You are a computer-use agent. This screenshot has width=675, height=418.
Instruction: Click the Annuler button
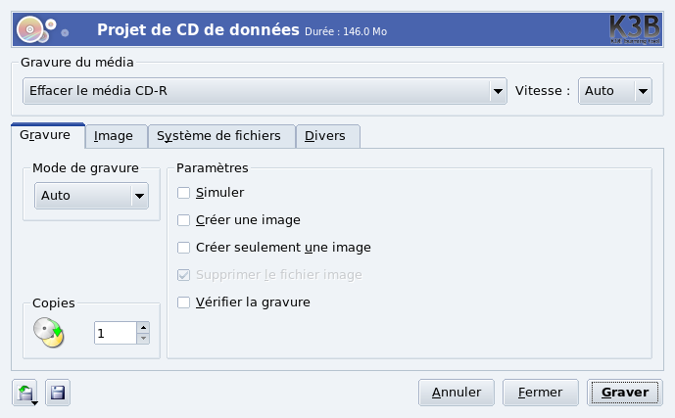pyautogui.click(x=456, y=393)
